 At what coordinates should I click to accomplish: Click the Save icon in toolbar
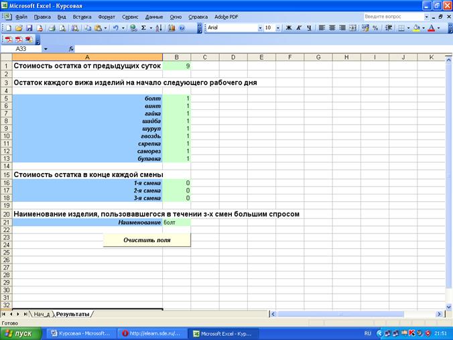(x=29, y=28)
